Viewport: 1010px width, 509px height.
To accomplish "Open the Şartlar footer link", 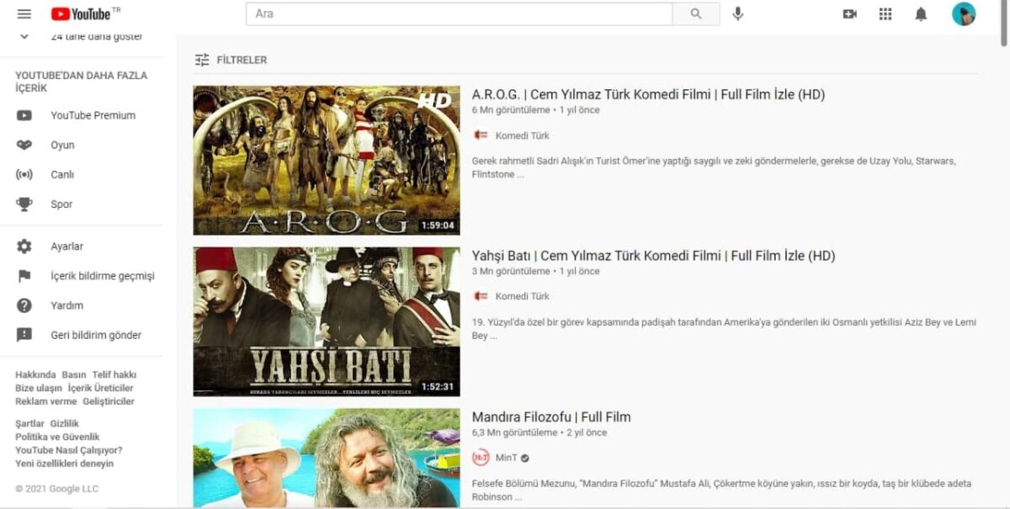I will (x=29, y=423).
